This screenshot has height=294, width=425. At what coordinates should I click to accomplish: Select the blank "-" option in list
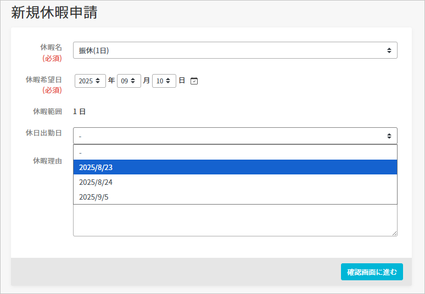[x=235, y=152]
